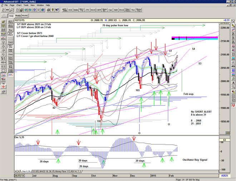The width and height of the screenshot is (236, 181).
Task: Toggle the Mov Avg study button
Action: tap(10, 46)
